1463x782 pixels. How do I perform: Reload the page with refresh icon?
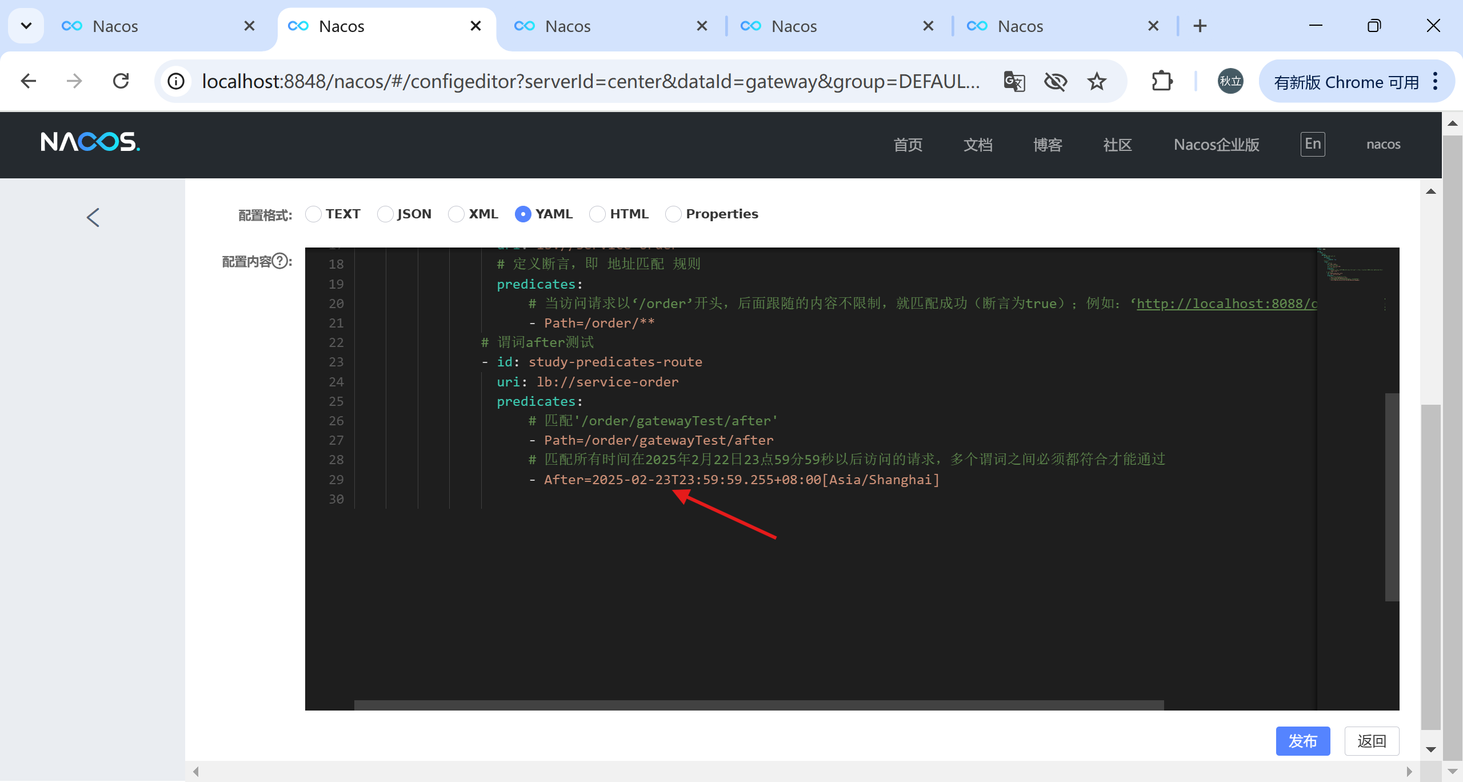pos(121,81)
